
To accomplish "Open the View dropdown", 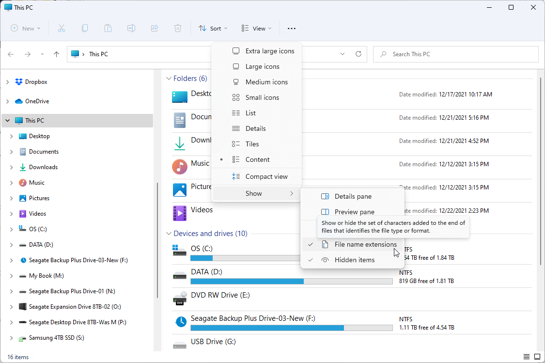I will pyautogui.click(x=256, y=29).
